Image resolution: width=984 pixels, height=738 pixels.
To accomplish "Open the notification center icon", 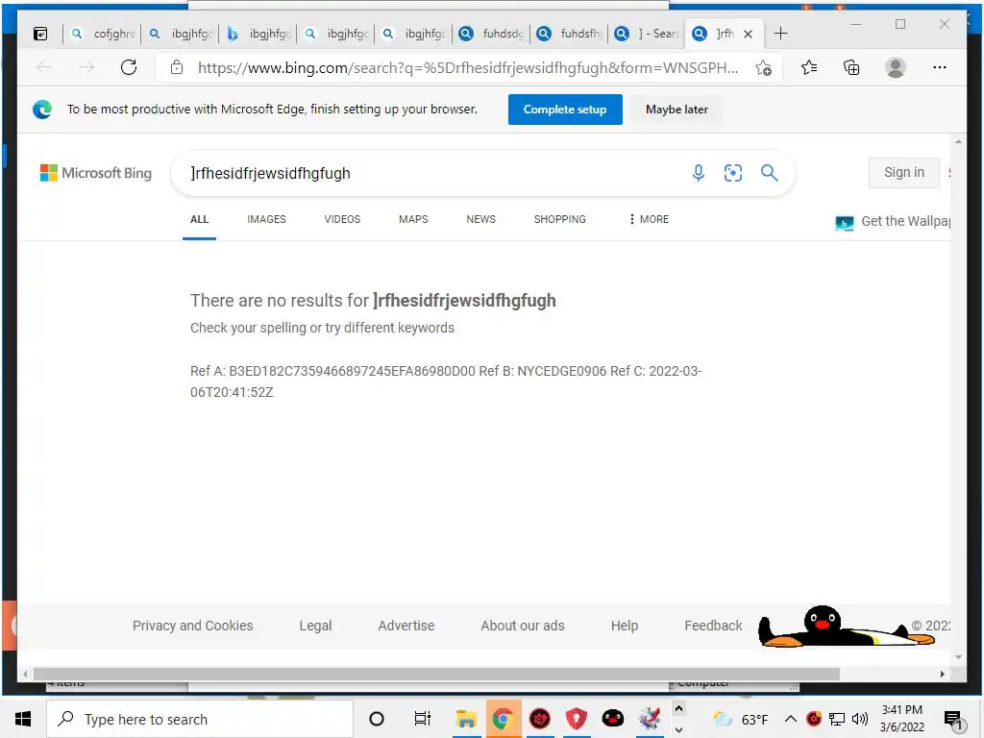I will point(953,719).
